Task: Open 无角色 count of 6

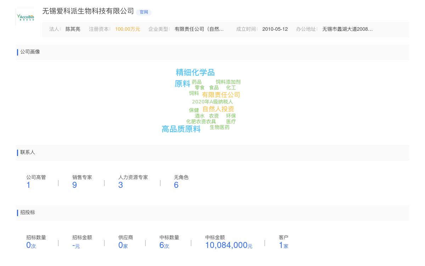Action: [176, 185]
